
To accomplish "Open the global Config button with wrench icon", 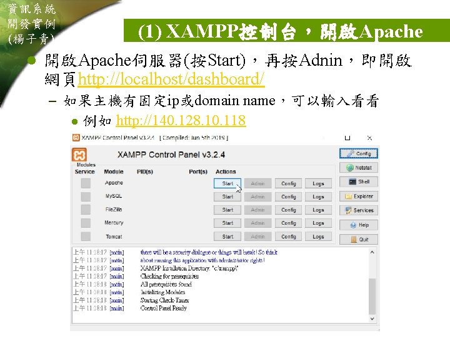I will pyautogui.click(x=359, y=153).
